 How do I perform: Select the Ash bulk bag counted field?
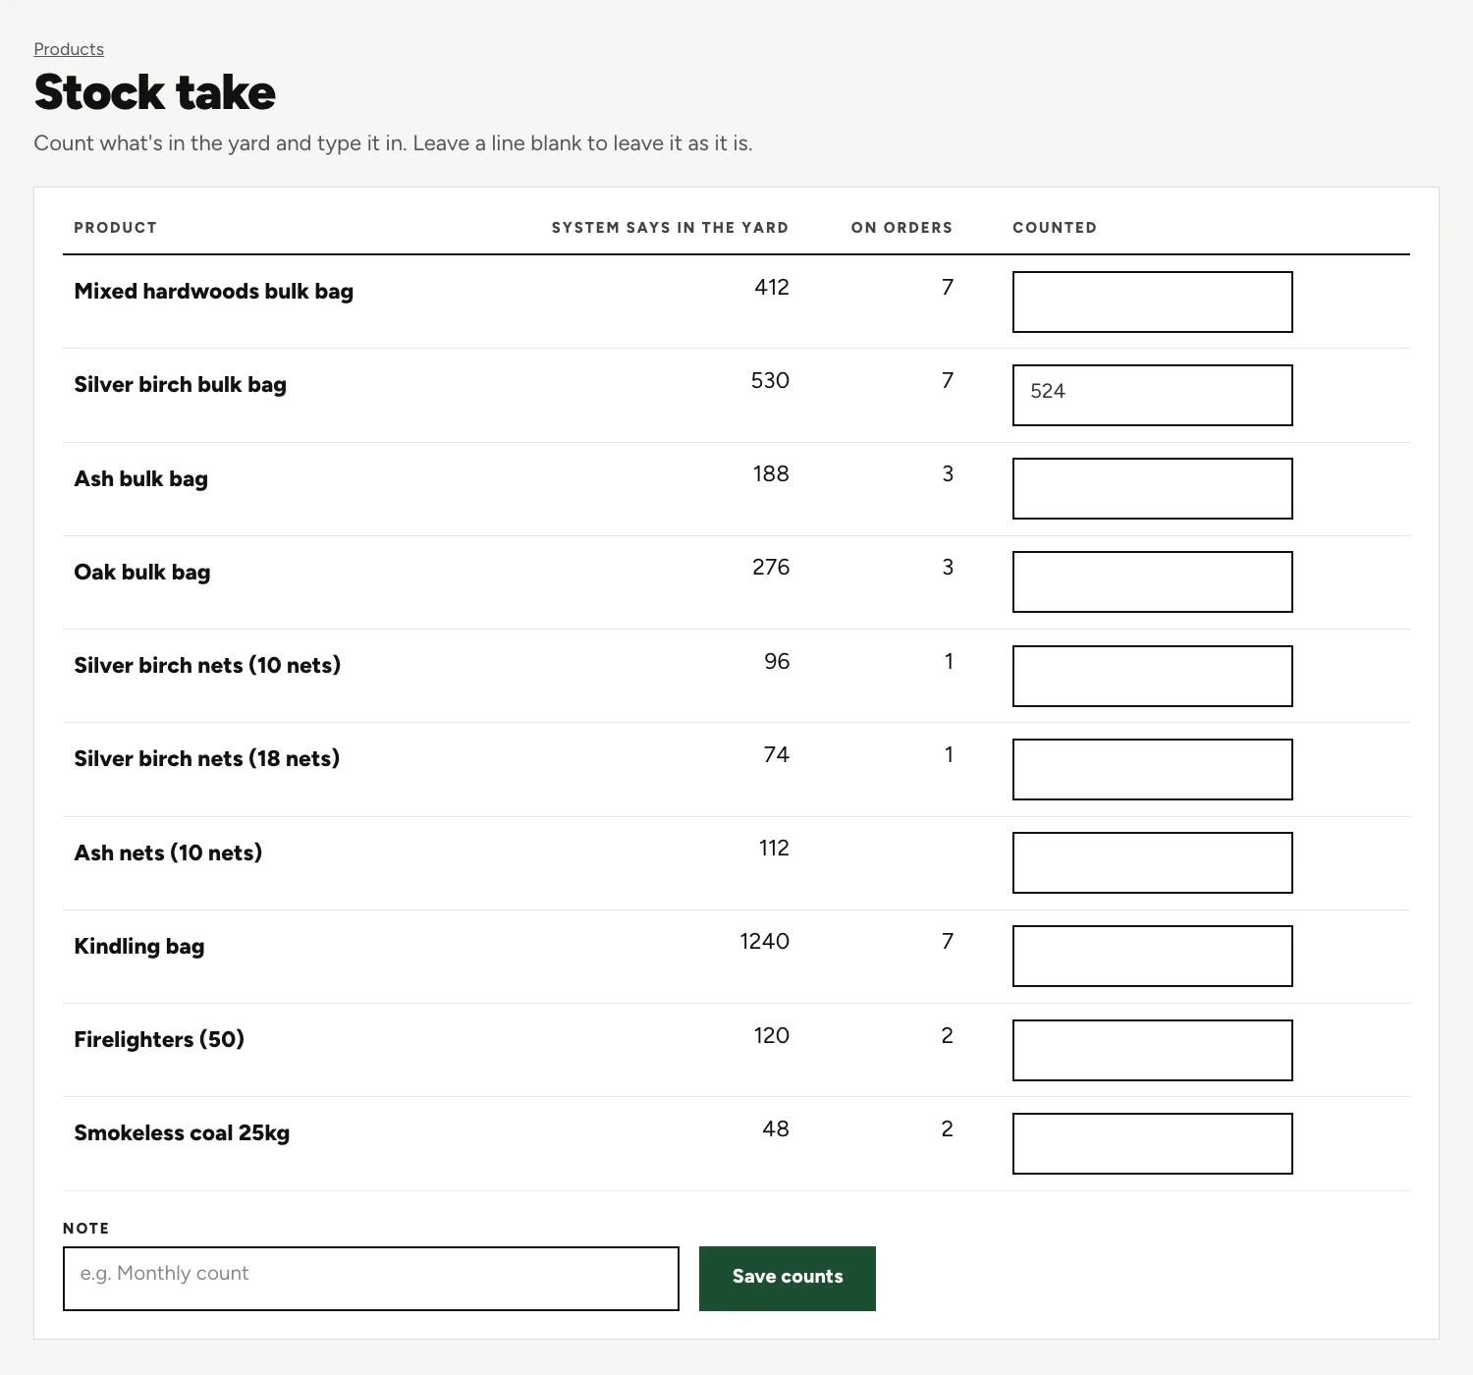pyautogui.click(x=1153, y=489)
